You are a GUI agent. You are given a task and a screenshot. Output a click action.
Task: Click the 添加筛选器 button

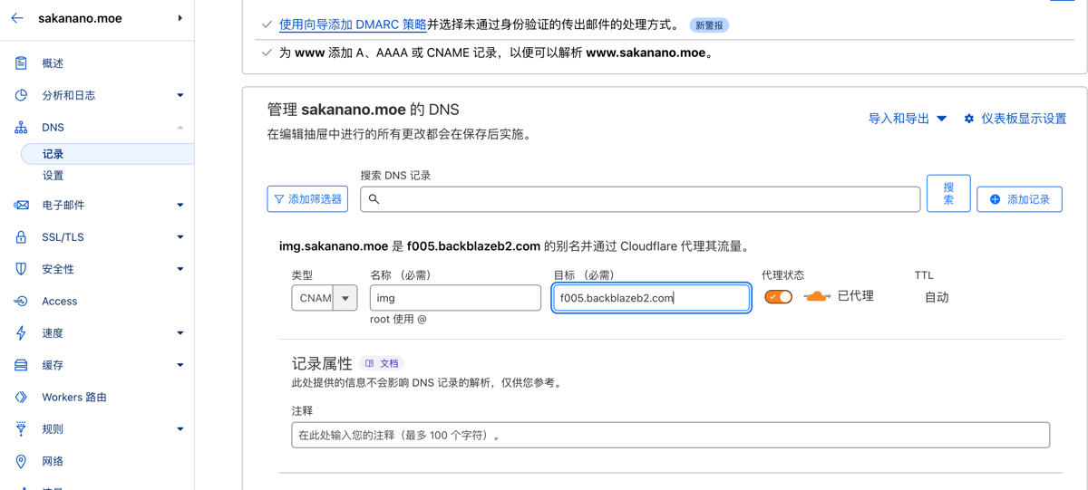[x=307, y=199]
